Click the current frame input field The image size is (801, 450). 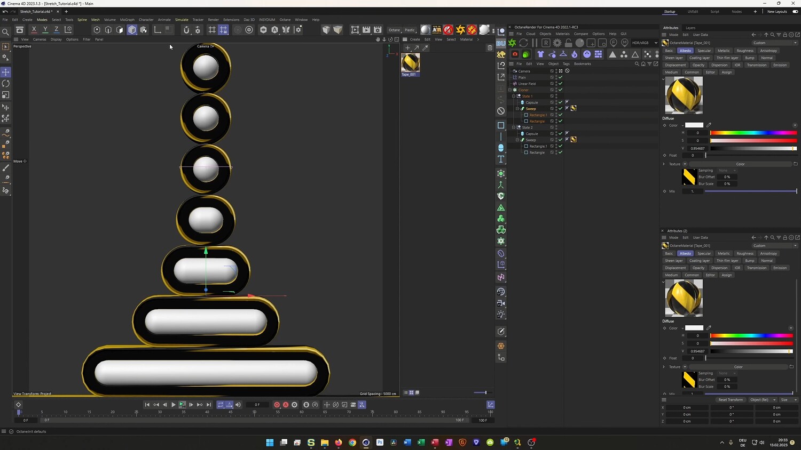click(x=257, y=405)
